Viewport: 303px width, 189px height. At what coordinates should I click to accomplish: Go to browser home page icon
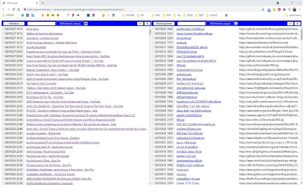(18, 9)
